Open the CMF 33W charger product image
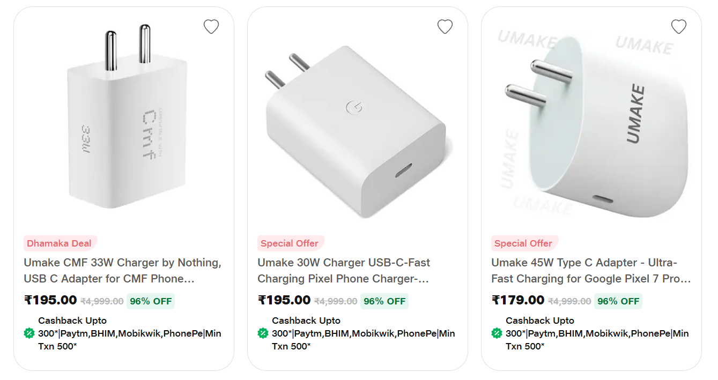 pos(123,118)
